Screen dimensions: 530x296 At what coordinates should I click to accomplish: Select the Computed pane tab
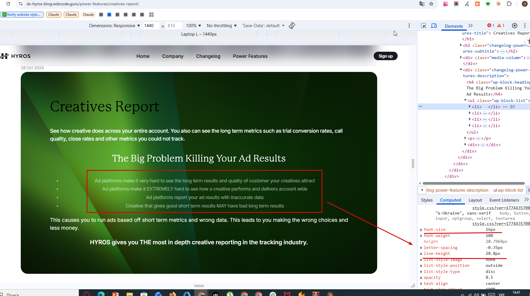pos(451,200)
